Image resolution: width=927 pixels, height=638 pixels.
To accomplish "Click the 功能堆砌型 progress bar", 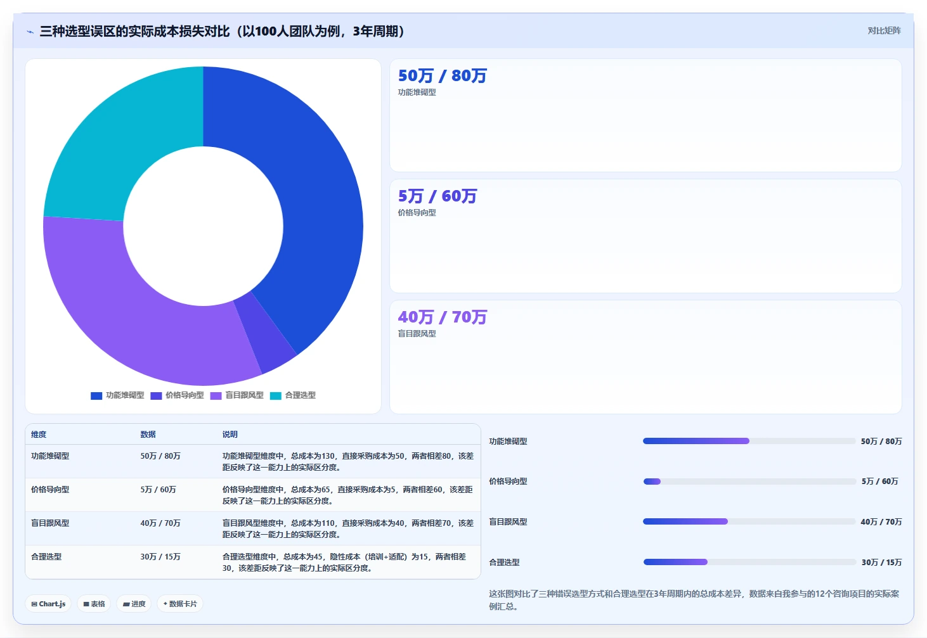I will (x=749, y=441).
